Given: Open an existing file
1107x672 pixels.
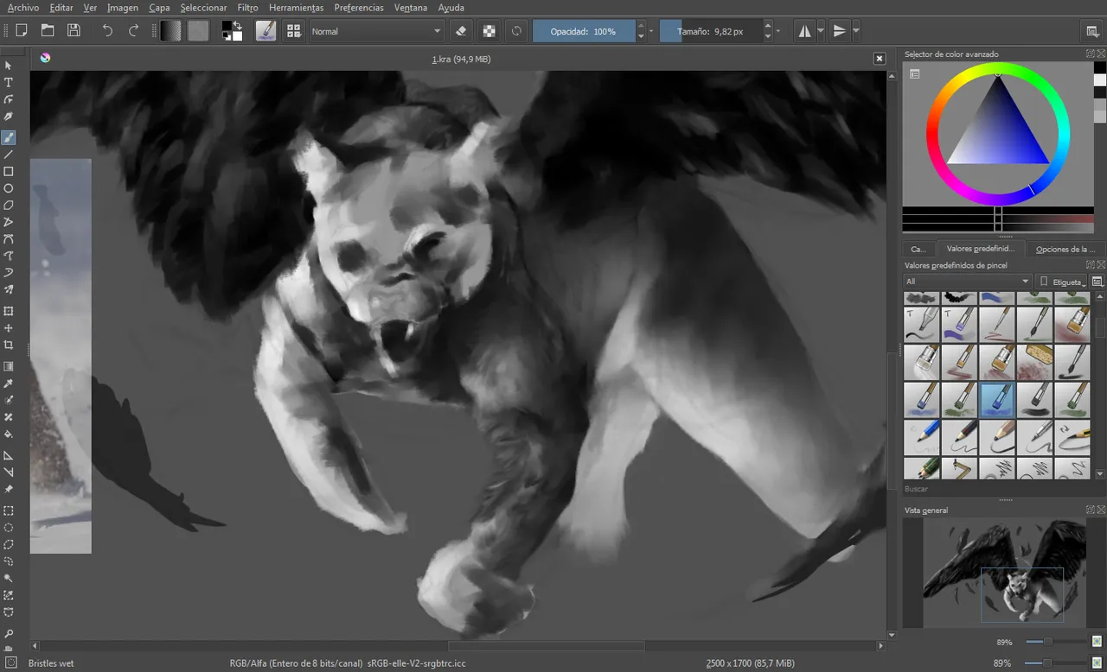Looking at the screenshot, I should [x=48, y=31].
